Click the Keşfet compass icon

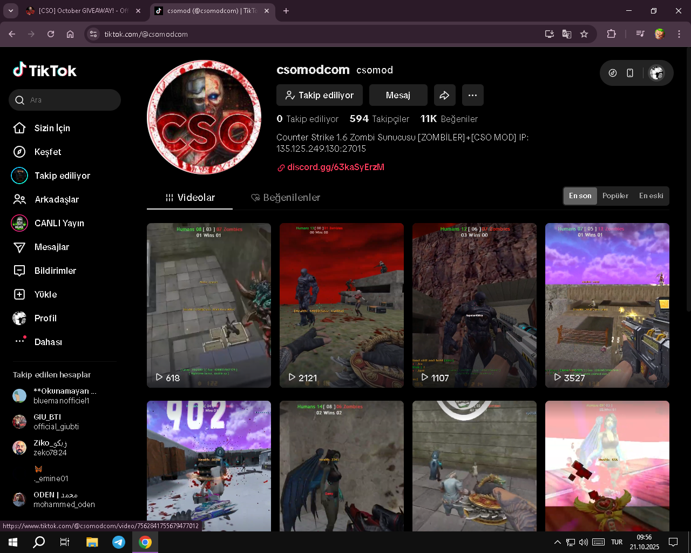19,152
